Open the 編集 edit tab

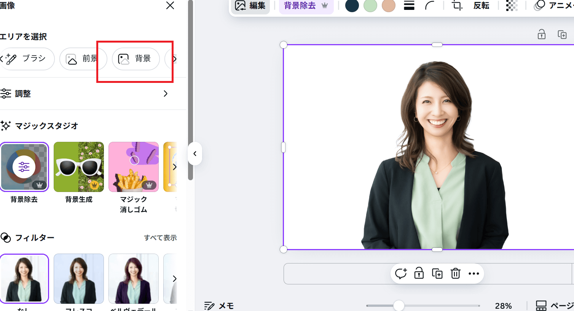250,6
